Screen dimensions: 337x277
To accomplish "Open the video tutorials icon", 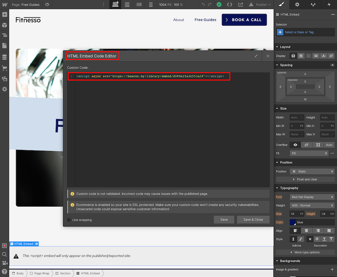I will [5, 263].
